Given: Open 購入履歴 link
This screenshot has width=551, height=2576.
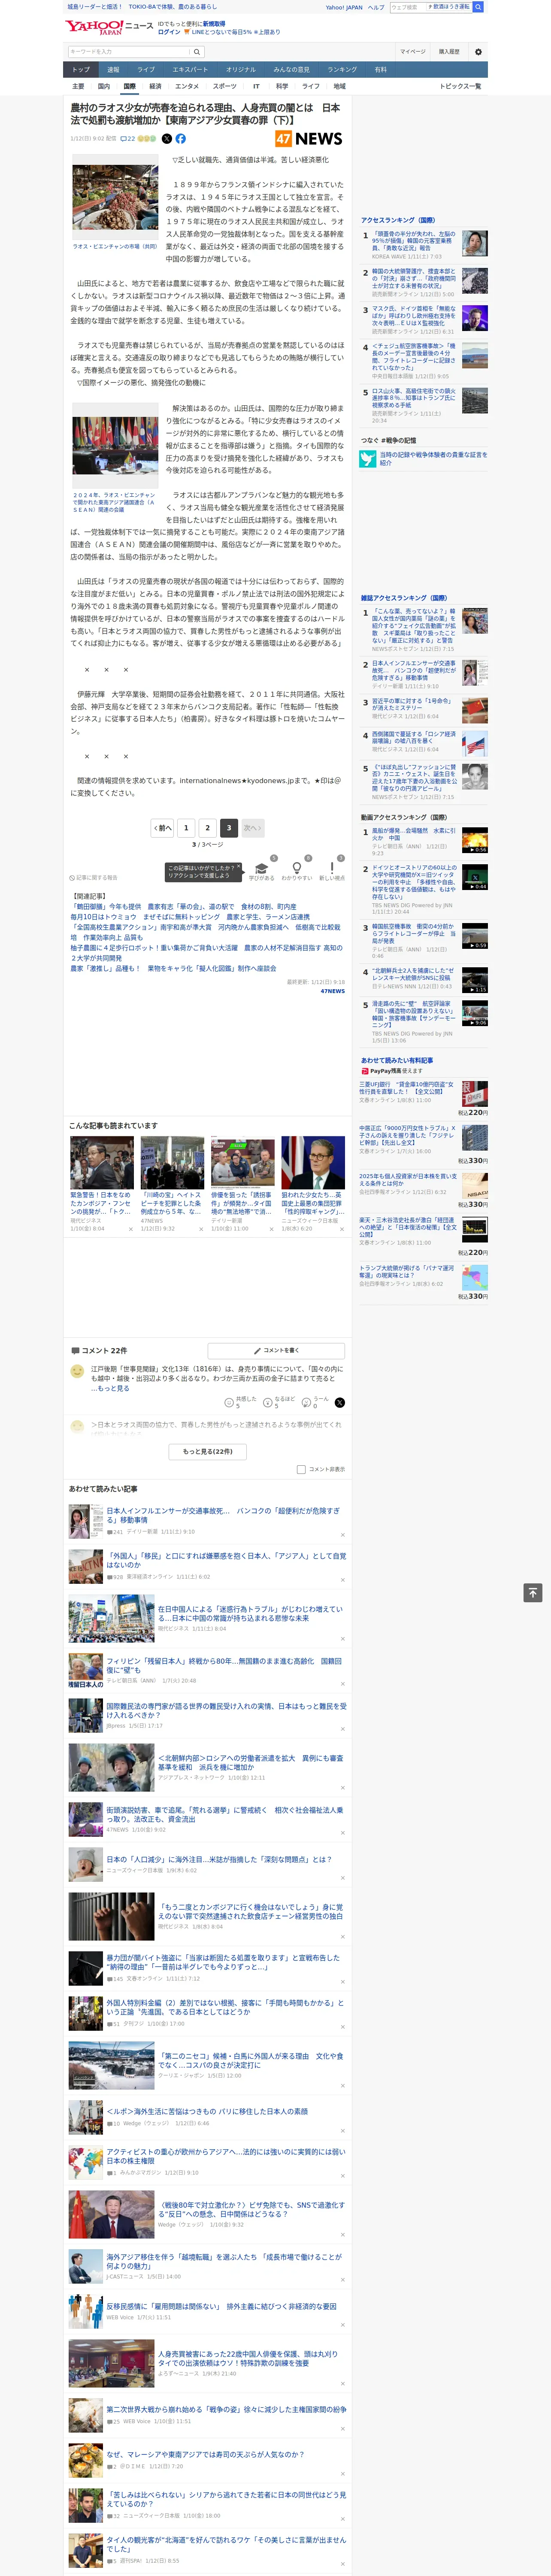Looking at the screenshot, I should (x=449, y=51).
